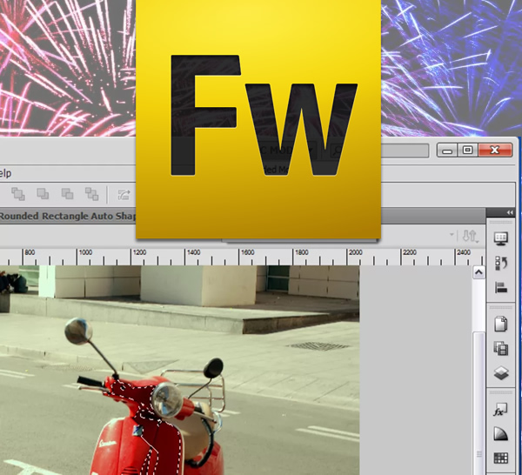The width and height of the screenshot is (522, 475).
Task: Expand the collapsed panel dock with double-arrow
Action: click(512, 213)
